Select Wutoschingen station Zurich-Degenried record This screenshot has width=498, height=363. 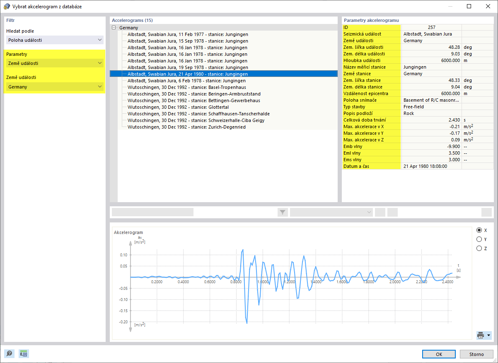(186, 127)
